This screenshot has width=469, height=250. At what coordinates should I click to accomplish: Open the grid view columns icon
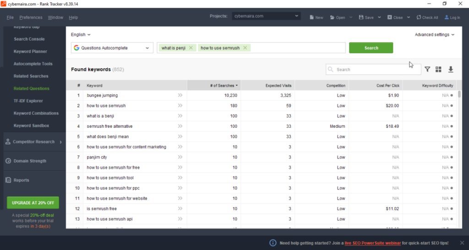pos(438,70)
